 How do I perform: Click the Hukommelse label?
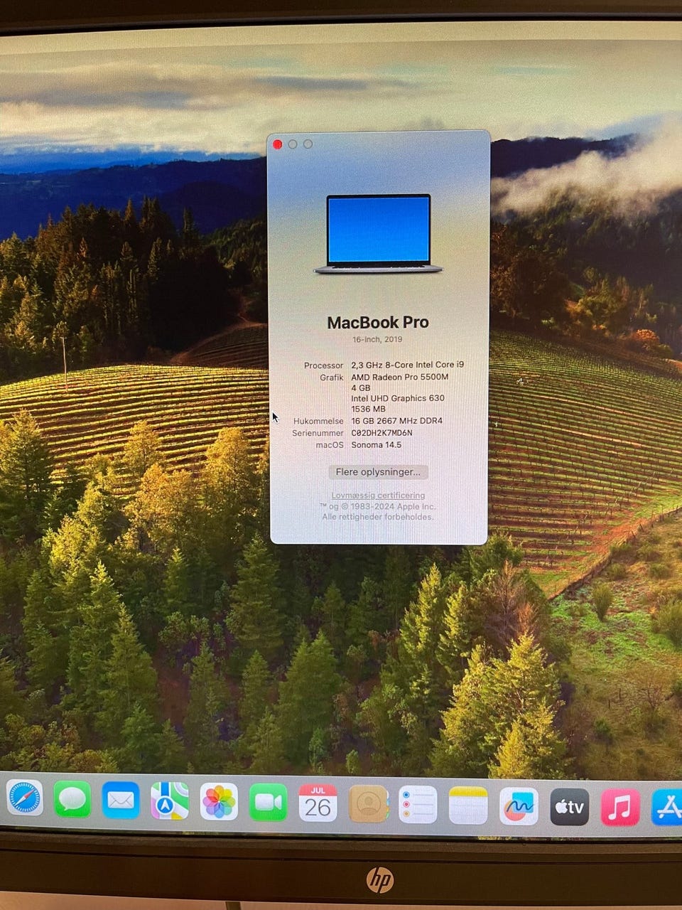(x=318, y=421)
